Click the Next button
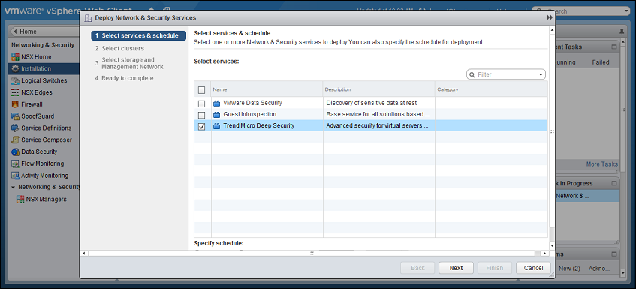 [456, 268]
